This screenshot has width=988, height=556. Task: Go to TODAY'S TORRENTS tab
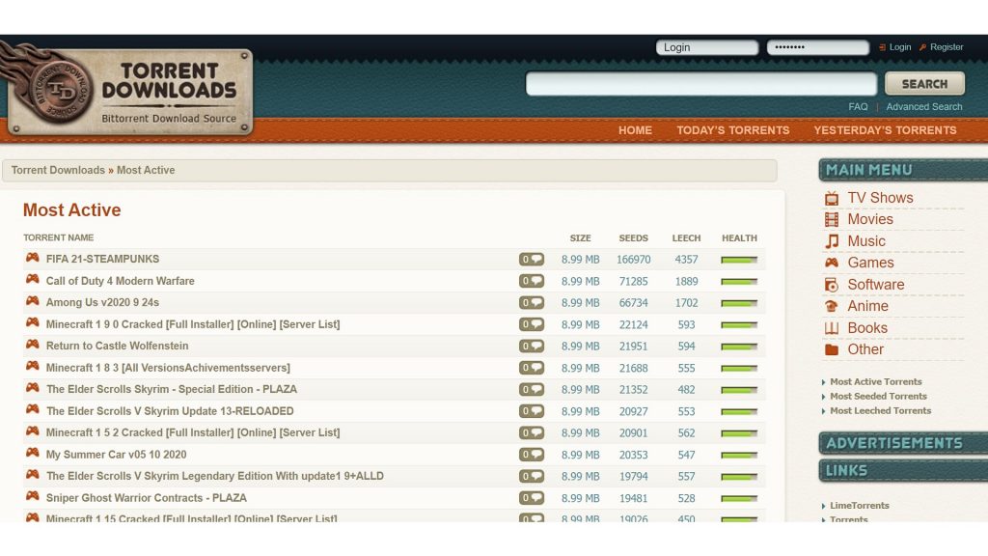click(x=732, y=130)
